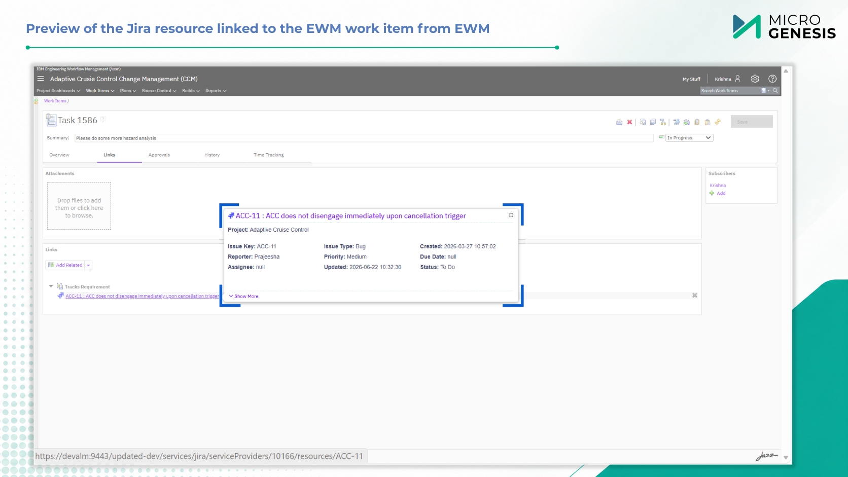Image resolution: width=848 pixels, height=477 pixels.
Task: Open the Builds menu
Action: point(191,91)
